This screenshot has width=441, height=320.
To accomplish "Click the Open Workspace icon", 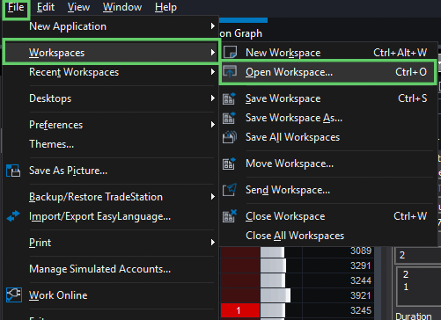I will [230, 71].
